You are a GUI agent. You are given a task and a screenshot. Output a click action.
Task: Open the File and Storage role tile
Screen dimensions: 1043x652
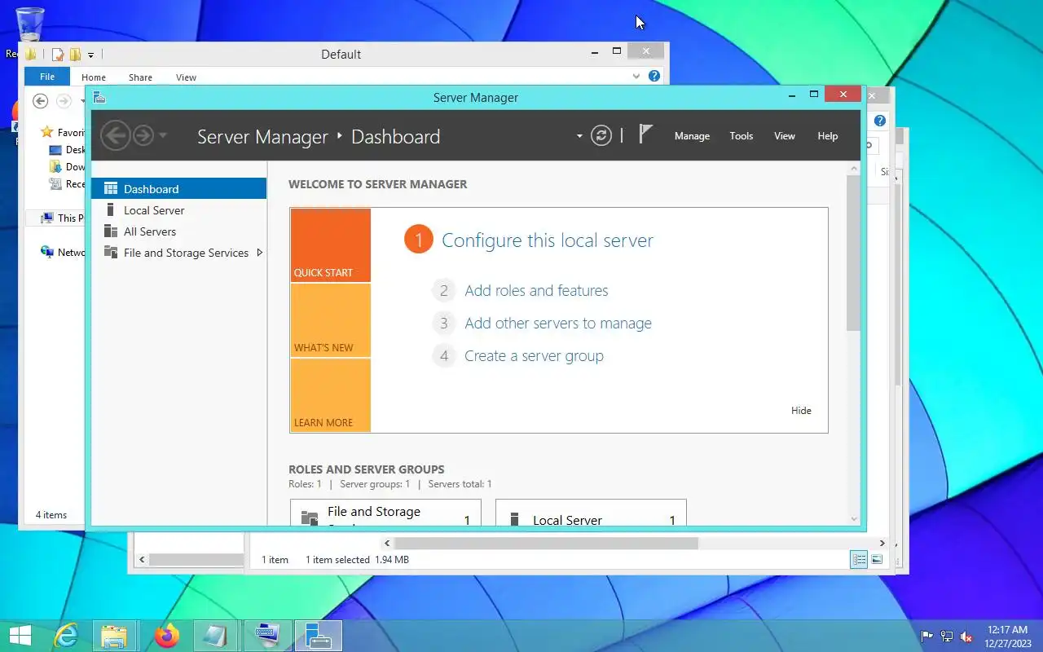pos(385,513)
